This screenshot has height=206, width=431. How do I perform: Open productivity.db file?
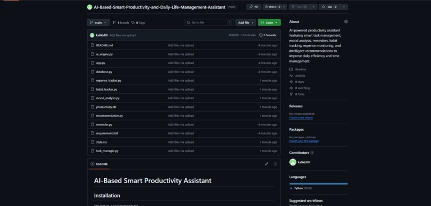point(106,107)
